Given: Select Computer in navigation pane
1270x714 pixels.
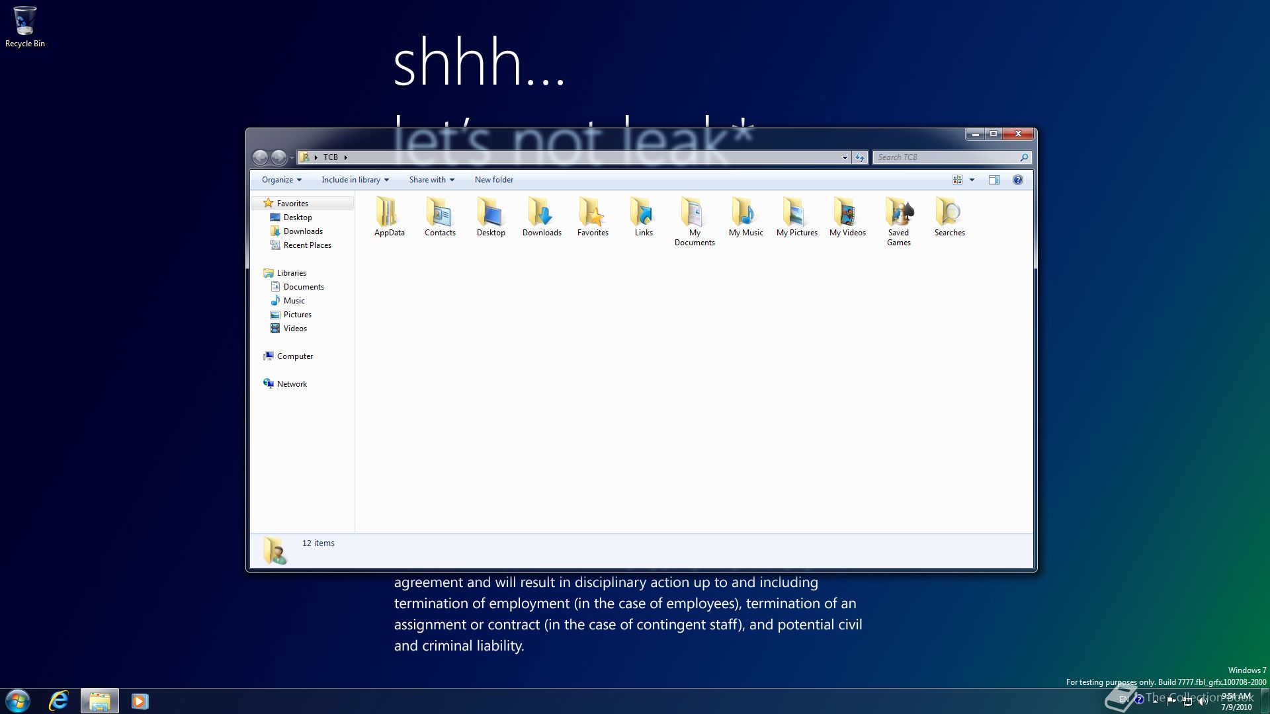Looking at the screenshot, I should [294, 356].
